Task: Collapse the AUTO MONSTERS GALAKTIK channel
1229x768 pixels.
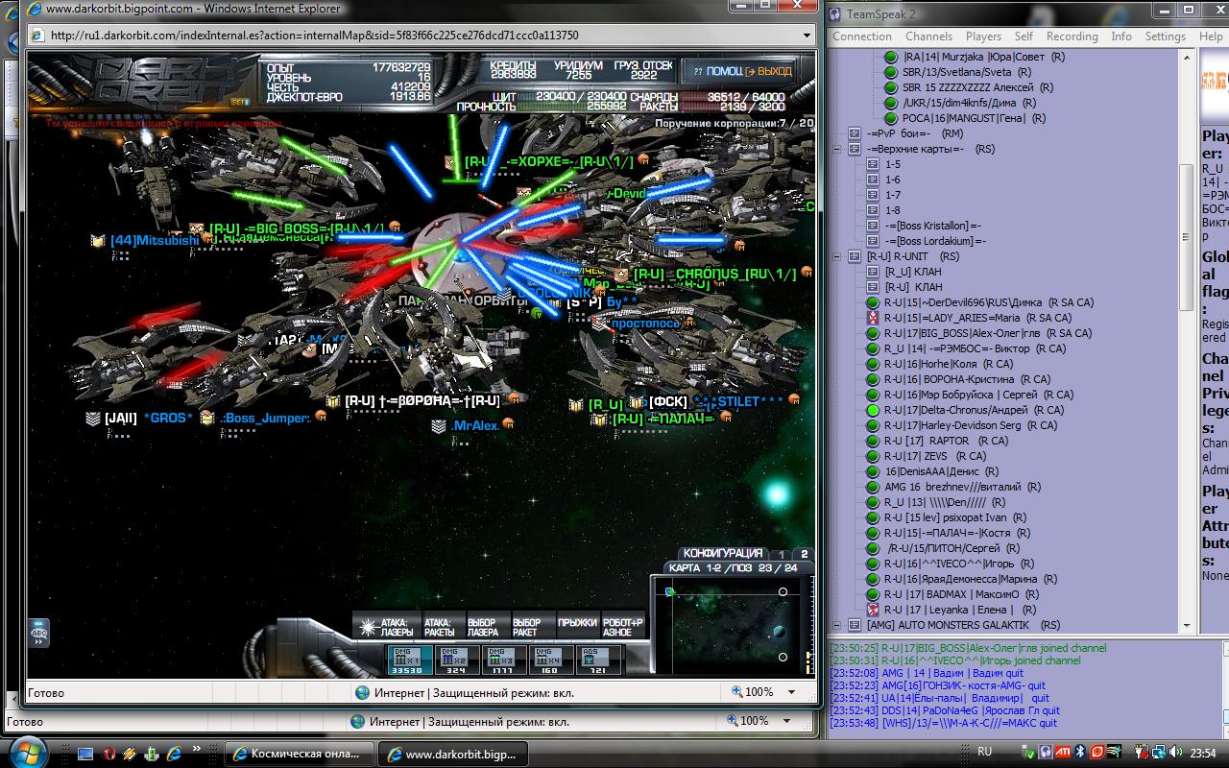Action: pos(836,625)
